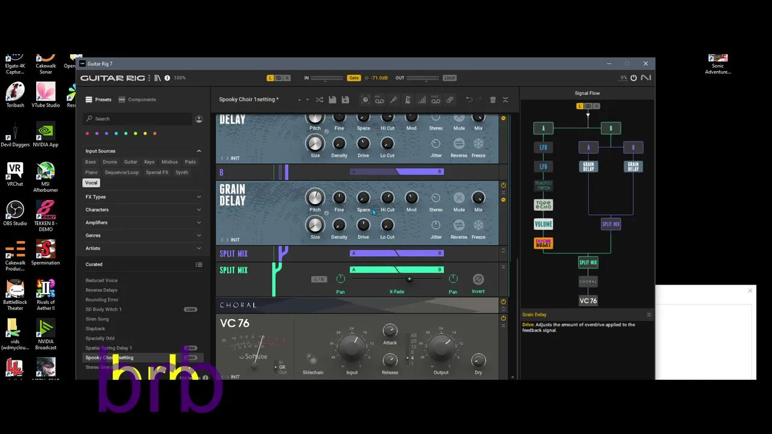Expand the FX Types section

[x=199, y=197]
